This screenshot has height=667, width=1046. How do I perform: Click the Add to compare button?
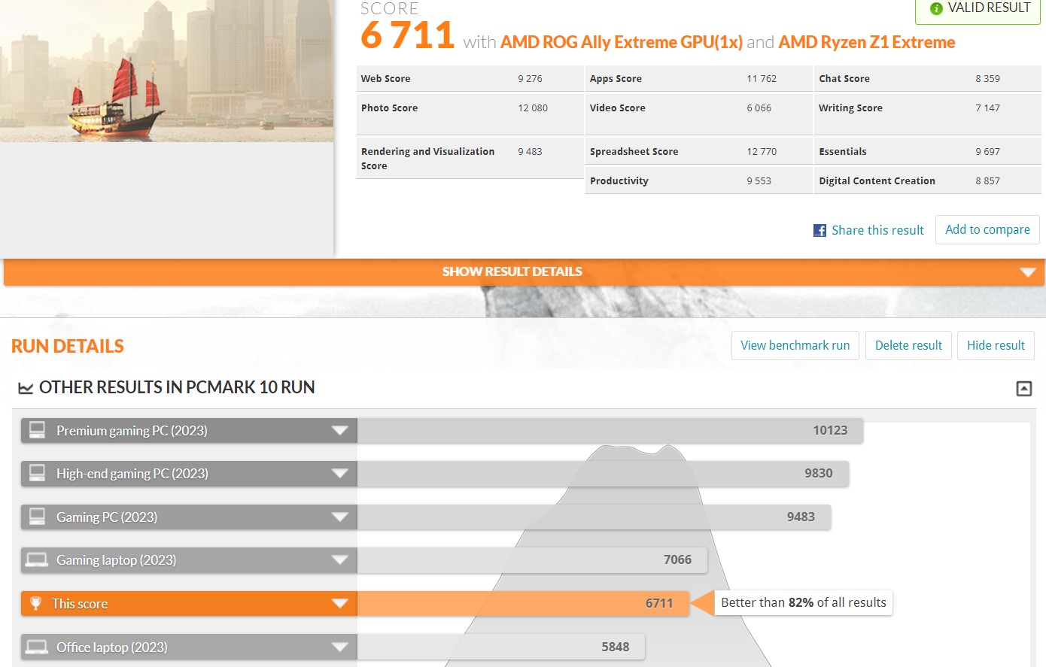coord(987,230)
